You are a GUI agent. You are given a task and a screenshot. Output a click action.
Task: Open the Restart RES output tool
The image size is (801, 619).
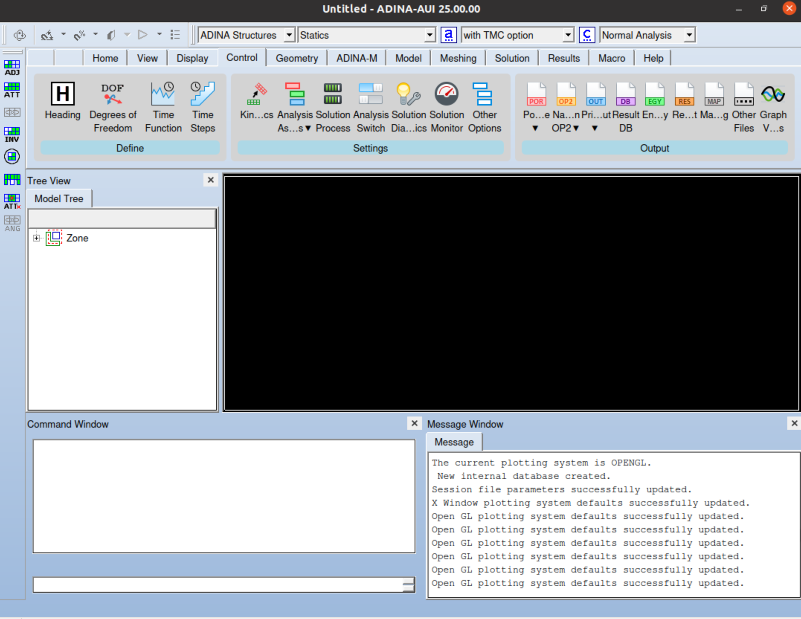pos(684,100)
